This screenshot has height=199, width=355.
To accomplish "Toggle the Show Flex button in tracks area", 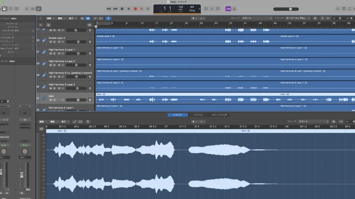I will point(101,18).
